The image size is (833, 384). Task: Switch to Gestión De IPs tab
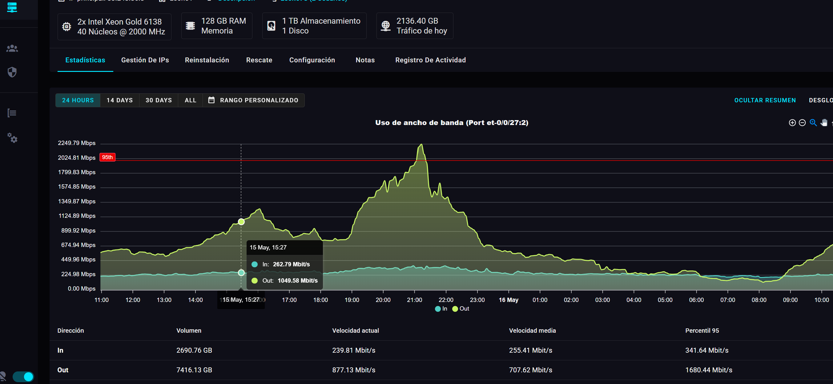click(145, 60)
